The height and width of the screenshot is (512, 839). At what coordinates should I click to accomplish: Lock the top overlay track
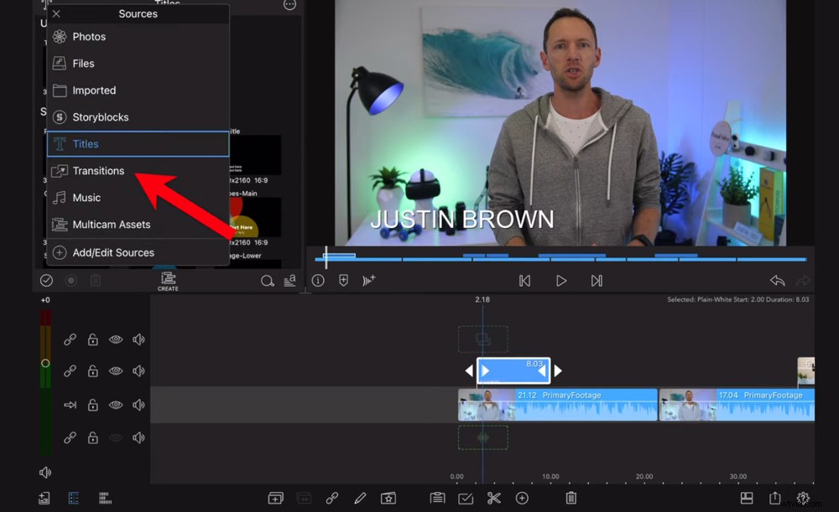[x=92, y=339]
